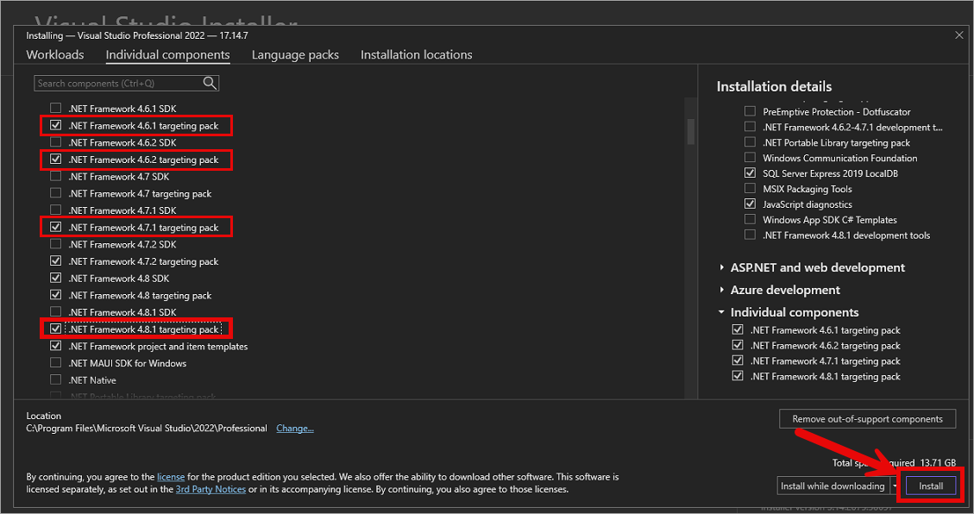The height and width of the screenshot is (514, 974).
Task: Click the search magnifier icon
Action: tap(210, 83)
